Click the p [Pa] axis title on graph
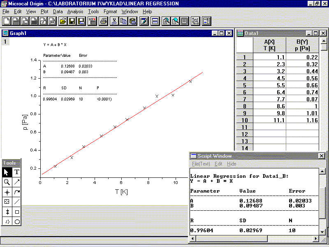Screen dimensions: 329x247 pos(25,122)
